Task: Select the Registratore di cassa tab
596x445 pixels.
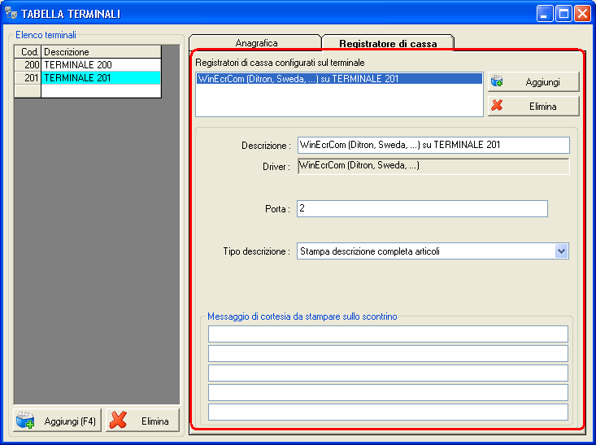Action: point(388,43)
